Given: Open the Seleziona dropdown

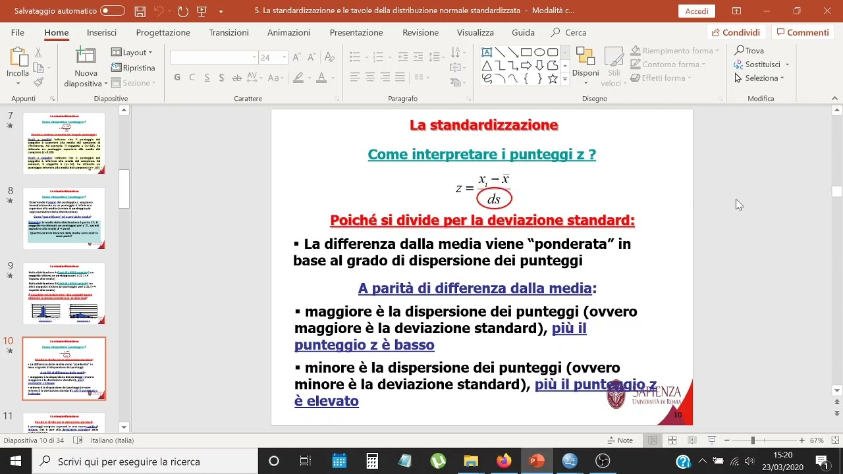Looking at the screenshot, I should click(x=759, y=78).
